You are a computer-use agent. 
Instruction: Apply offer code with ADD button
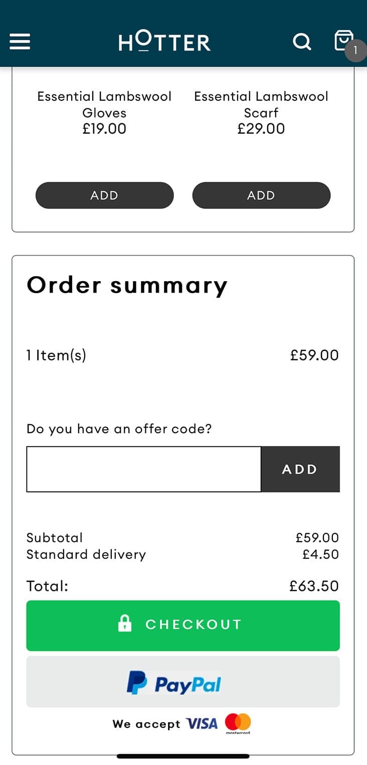tap(300, 469)
